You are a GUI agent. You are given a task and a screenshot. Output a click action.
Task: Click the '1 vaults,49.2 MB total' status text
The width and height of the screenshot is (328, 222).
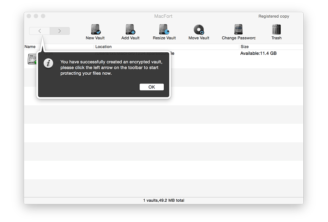tap(164, 200)
